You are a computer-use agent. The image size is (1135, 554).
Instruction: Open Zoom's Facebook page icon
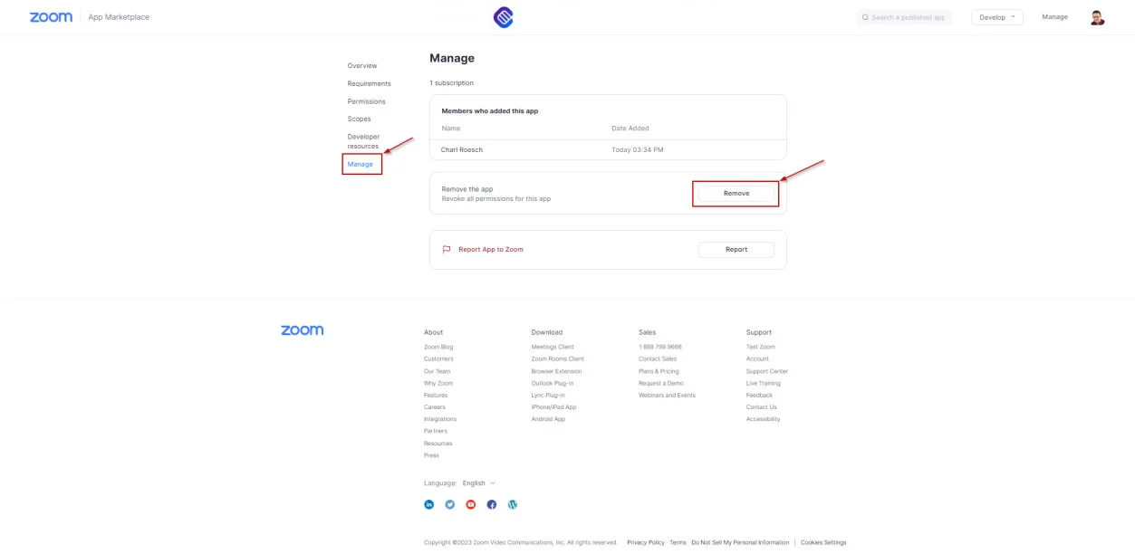[492, 504]
